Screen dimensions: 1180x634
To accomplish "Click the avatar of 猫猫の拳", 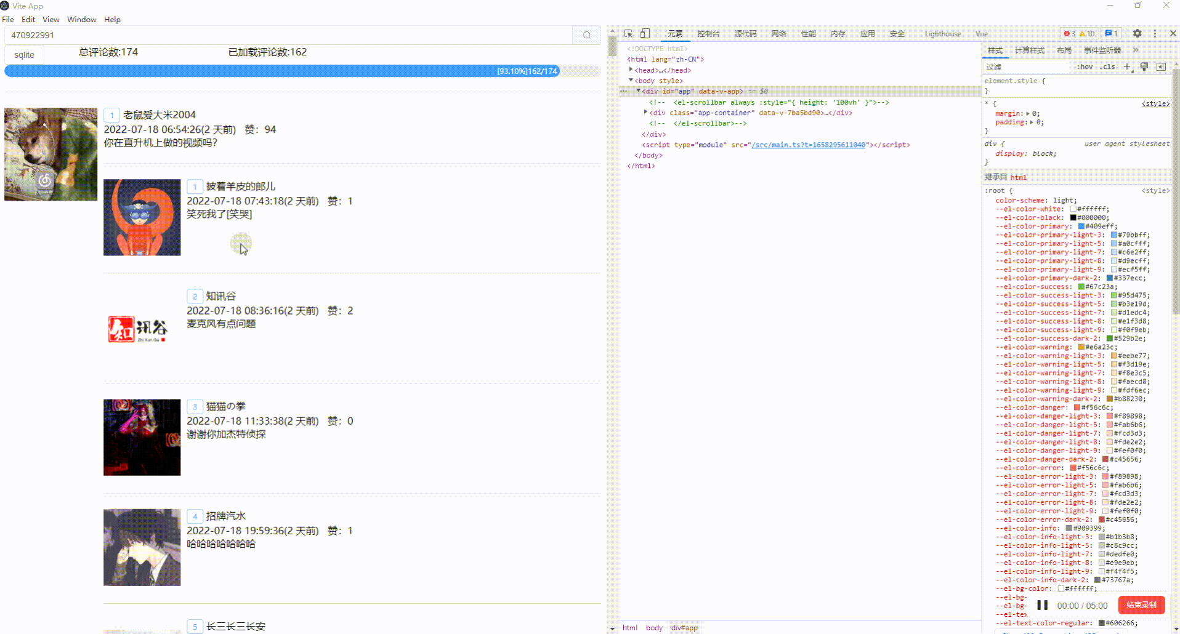I will (142, 437).
